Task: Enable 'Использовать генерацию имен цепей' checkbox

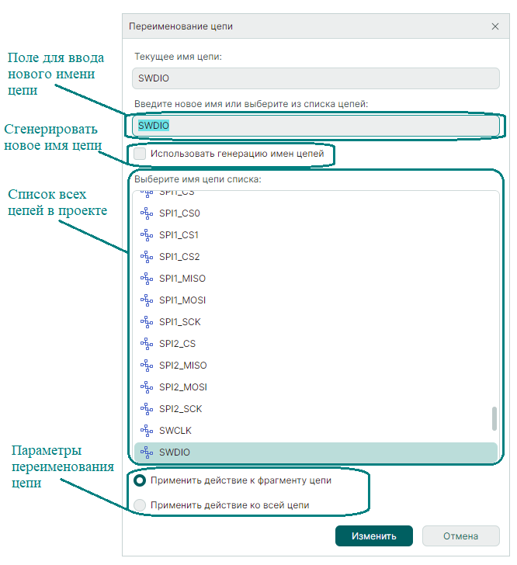Action: (x=140, y=154)
